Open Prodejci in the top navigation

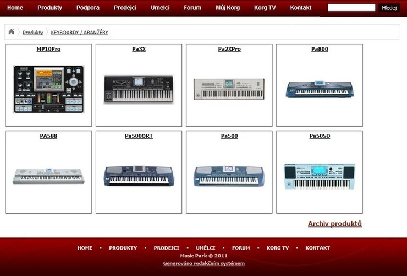tap(125, 8)
